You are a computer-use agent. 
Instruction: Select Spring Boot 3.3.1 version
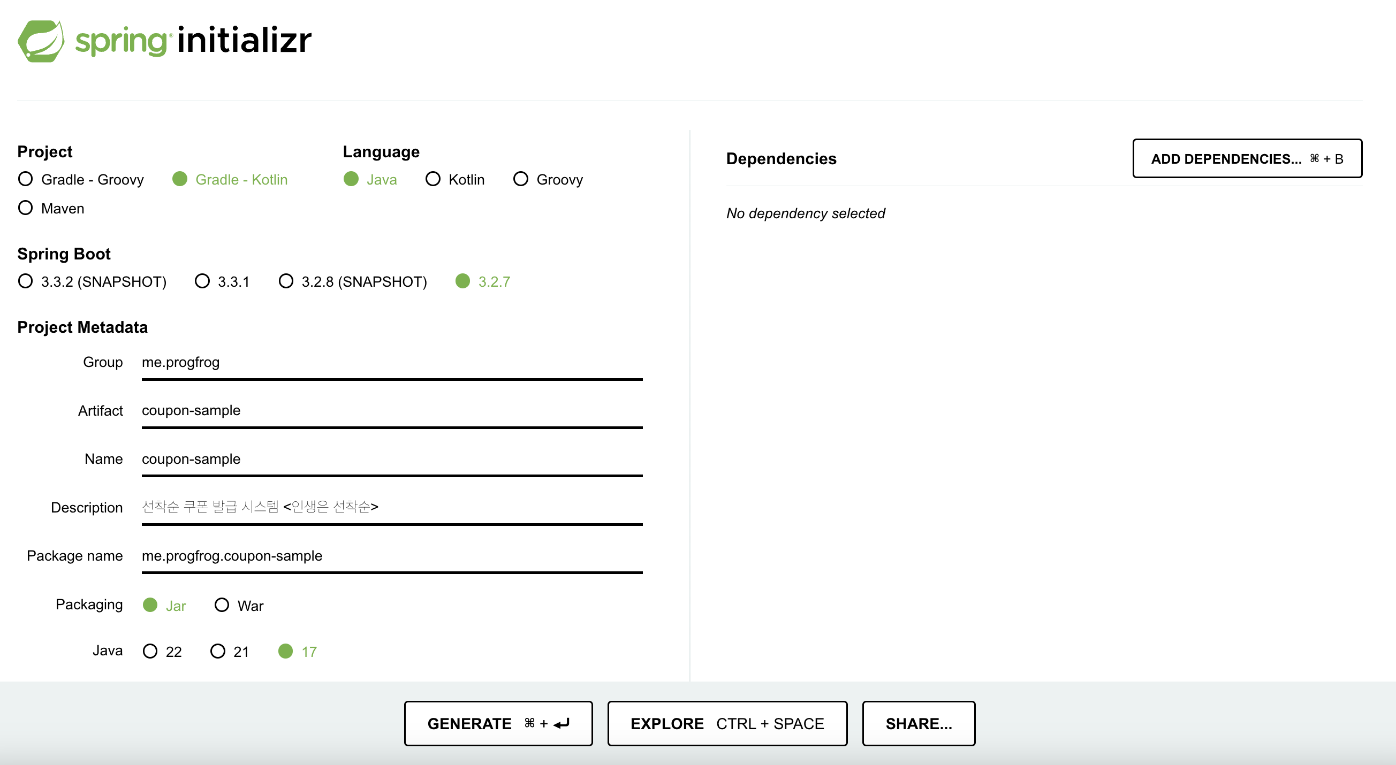[x=202, y=281]
